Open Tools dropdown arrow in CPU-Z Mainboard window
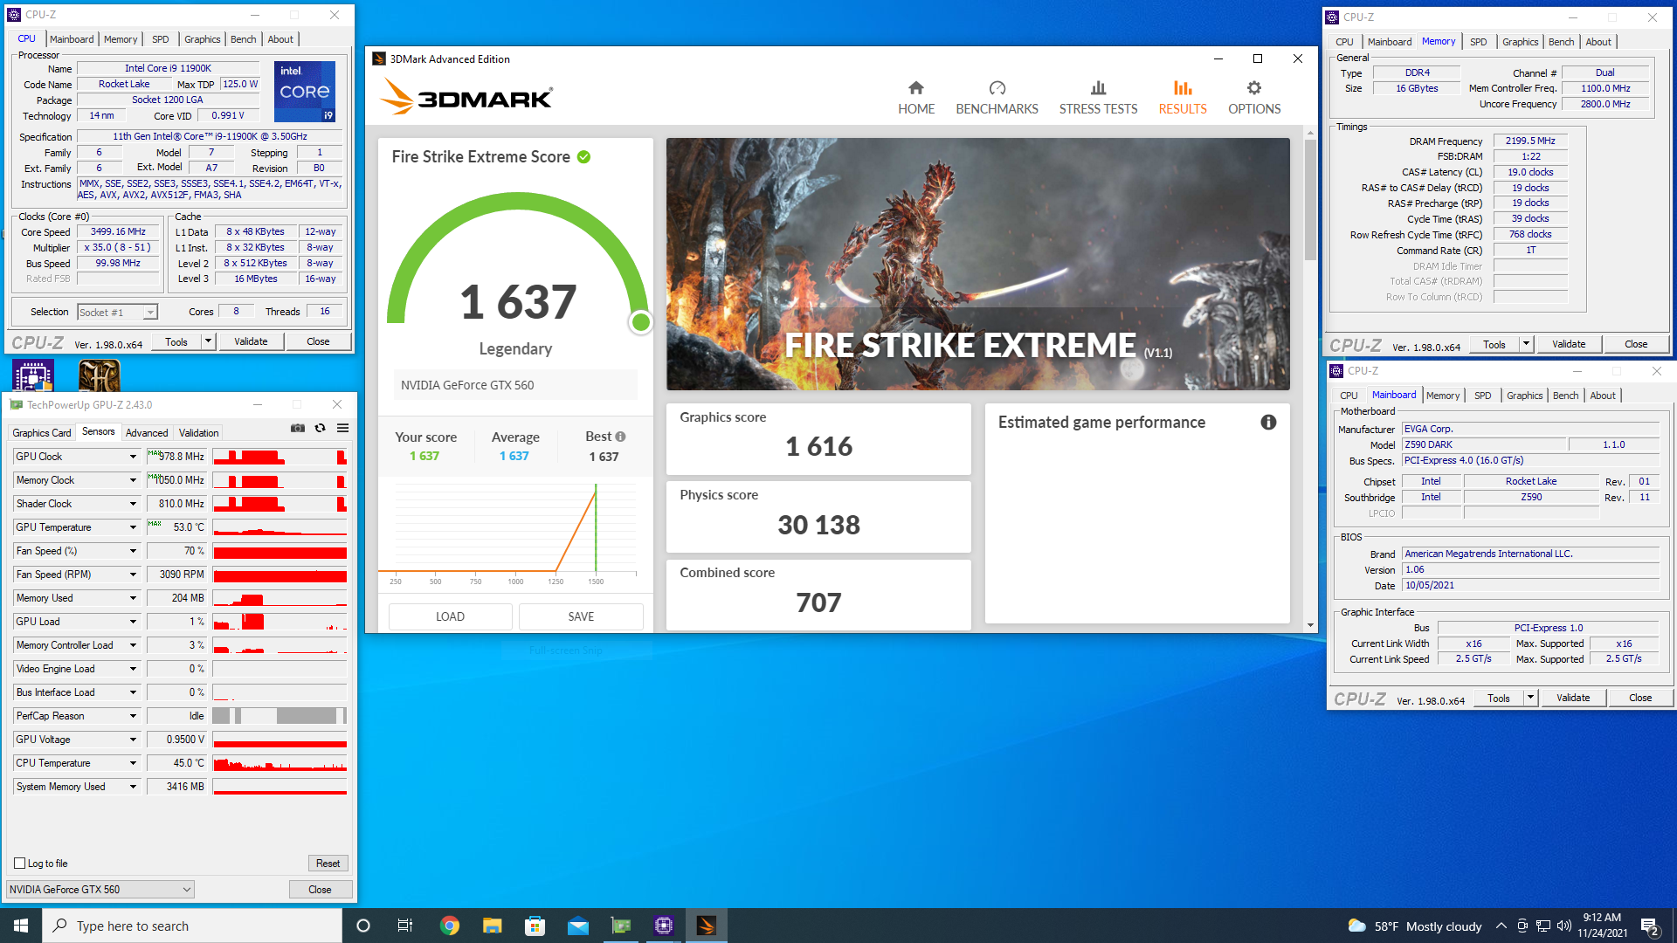Screen dimensions: 1677x943 [x=1530, y=698]
